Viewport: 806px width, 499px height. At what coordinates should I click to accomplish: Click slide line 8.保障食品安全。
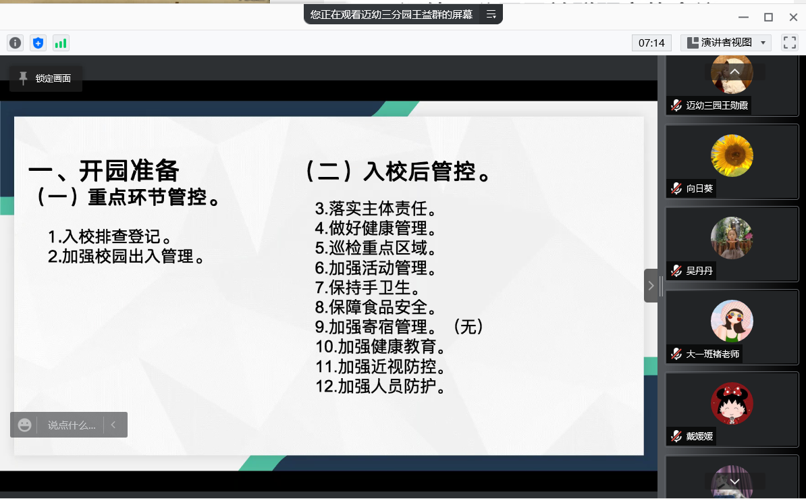click(x=376, y=307)
